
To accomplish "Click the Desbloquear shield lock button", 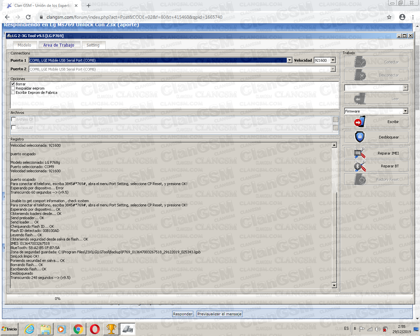I will [376, 137].
